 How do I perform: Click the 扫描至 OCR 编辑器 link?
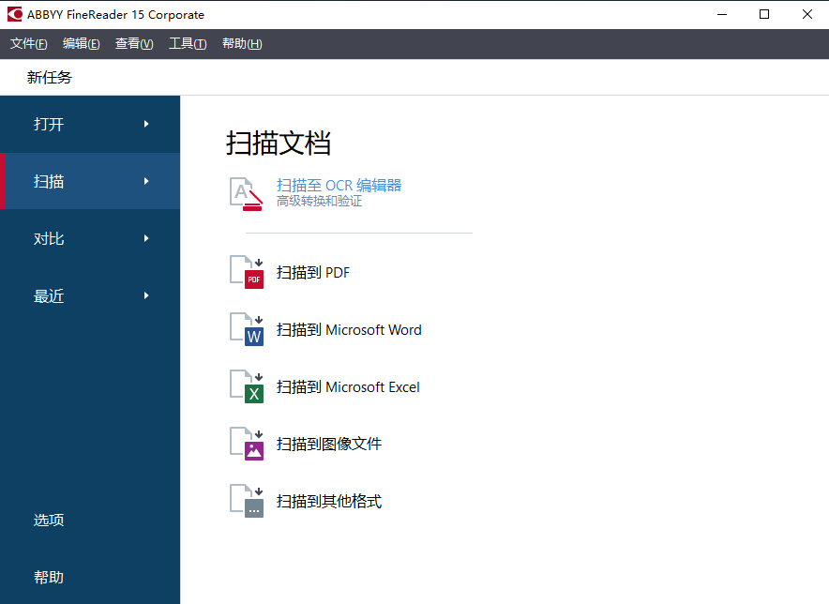[338, 185]
